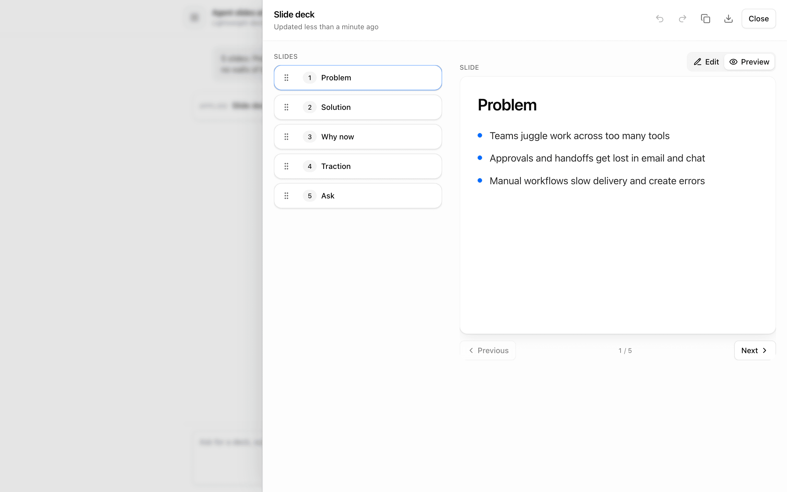Open the Why now slide
Screen dimensions: 787x492
click(x=358, y=137)
